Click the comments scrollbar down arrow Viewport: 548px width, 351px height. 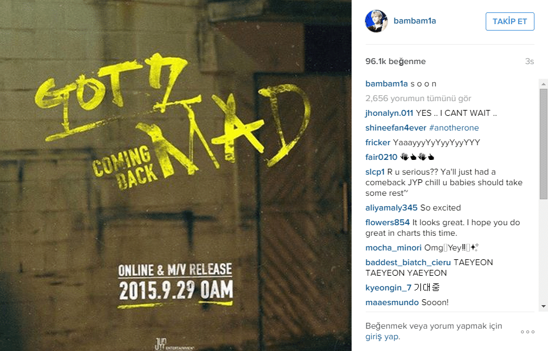coord(543,306)
